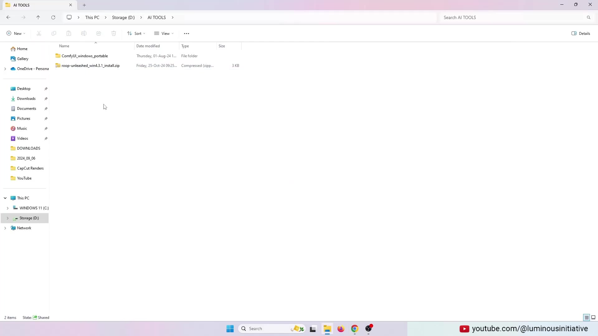
Task: Sort by the Date modified column header
Action: [148, 46]
